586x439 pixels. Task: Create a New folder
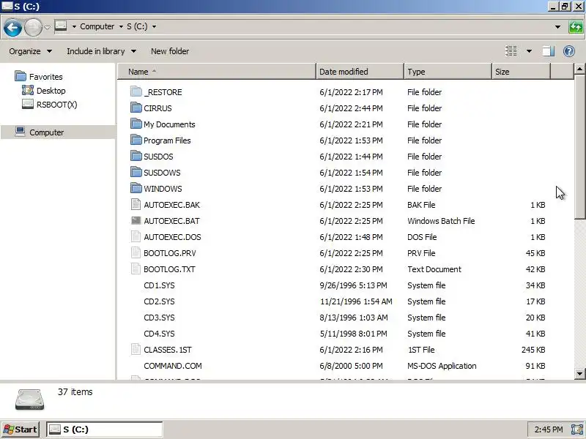(x=170, y=51)
